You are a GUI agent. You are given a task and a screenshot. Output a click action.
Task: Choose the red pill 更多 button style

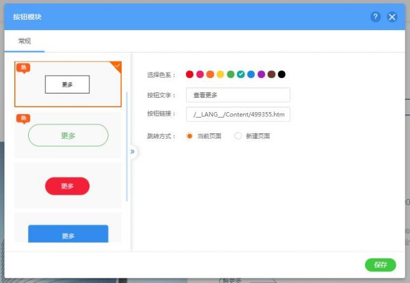pyautogui.click(x=67, y=185)
